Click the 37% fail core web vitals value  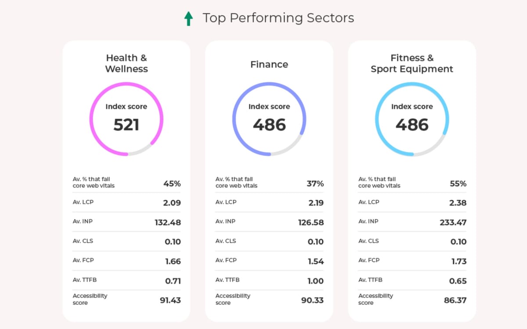click(315, 184)
